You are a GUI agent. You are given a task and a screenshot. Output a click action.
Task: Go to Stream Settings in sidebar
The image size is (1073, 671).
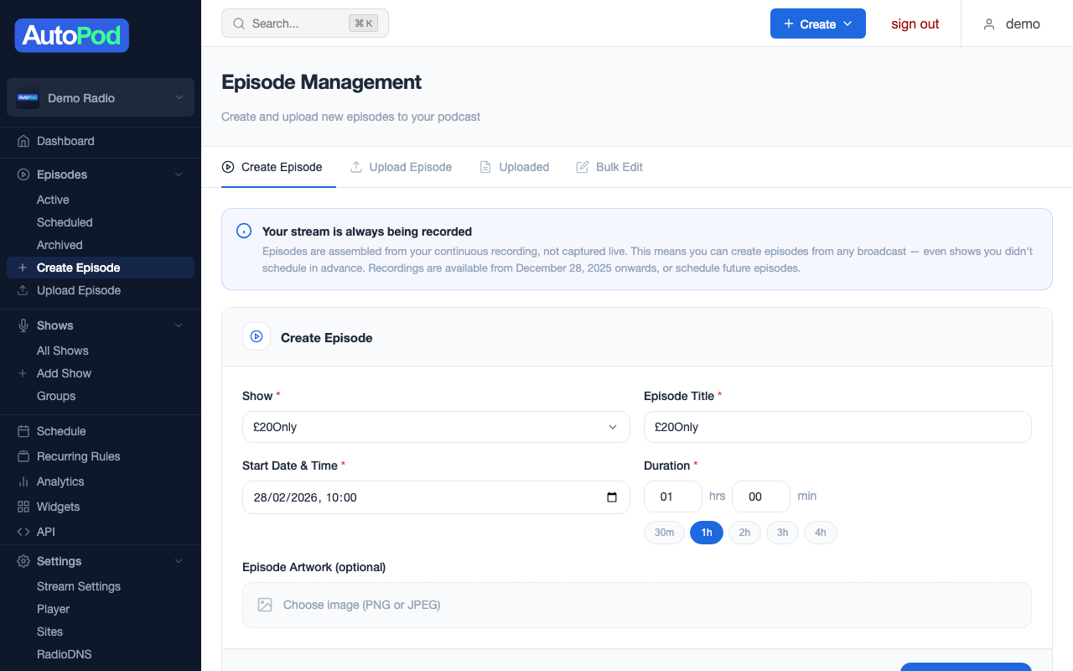78,586
